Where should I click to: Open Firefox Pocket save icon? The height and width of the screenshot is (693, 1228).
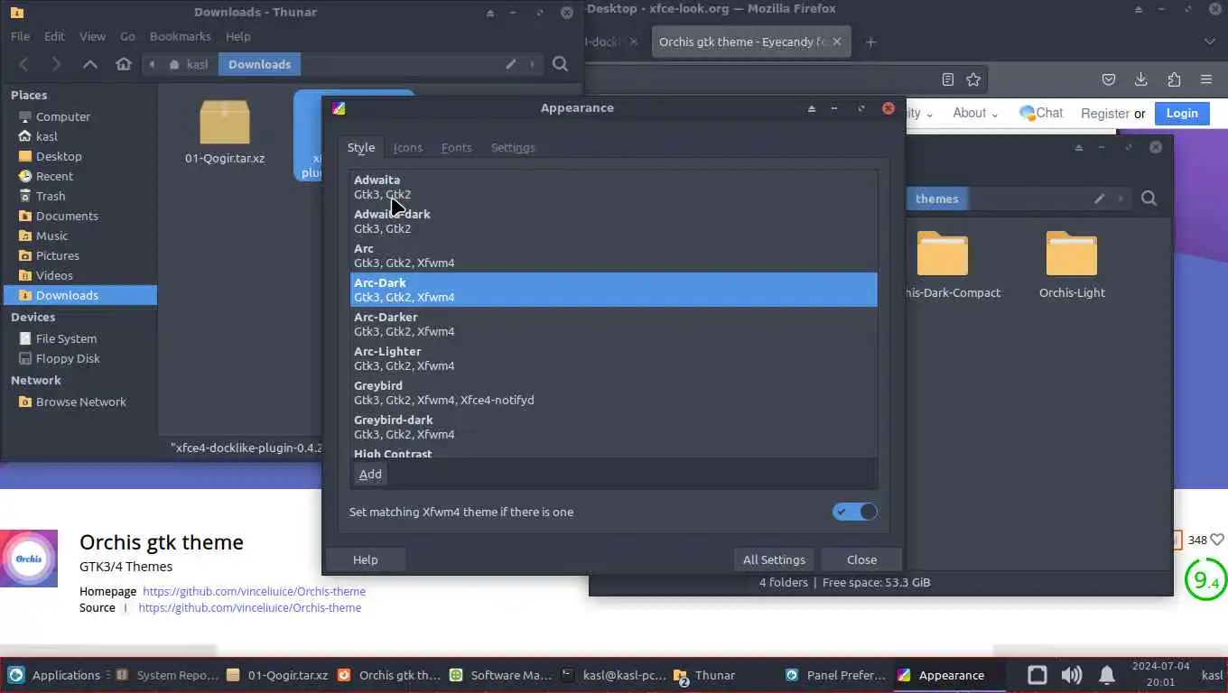click(x=1109, y=79)
